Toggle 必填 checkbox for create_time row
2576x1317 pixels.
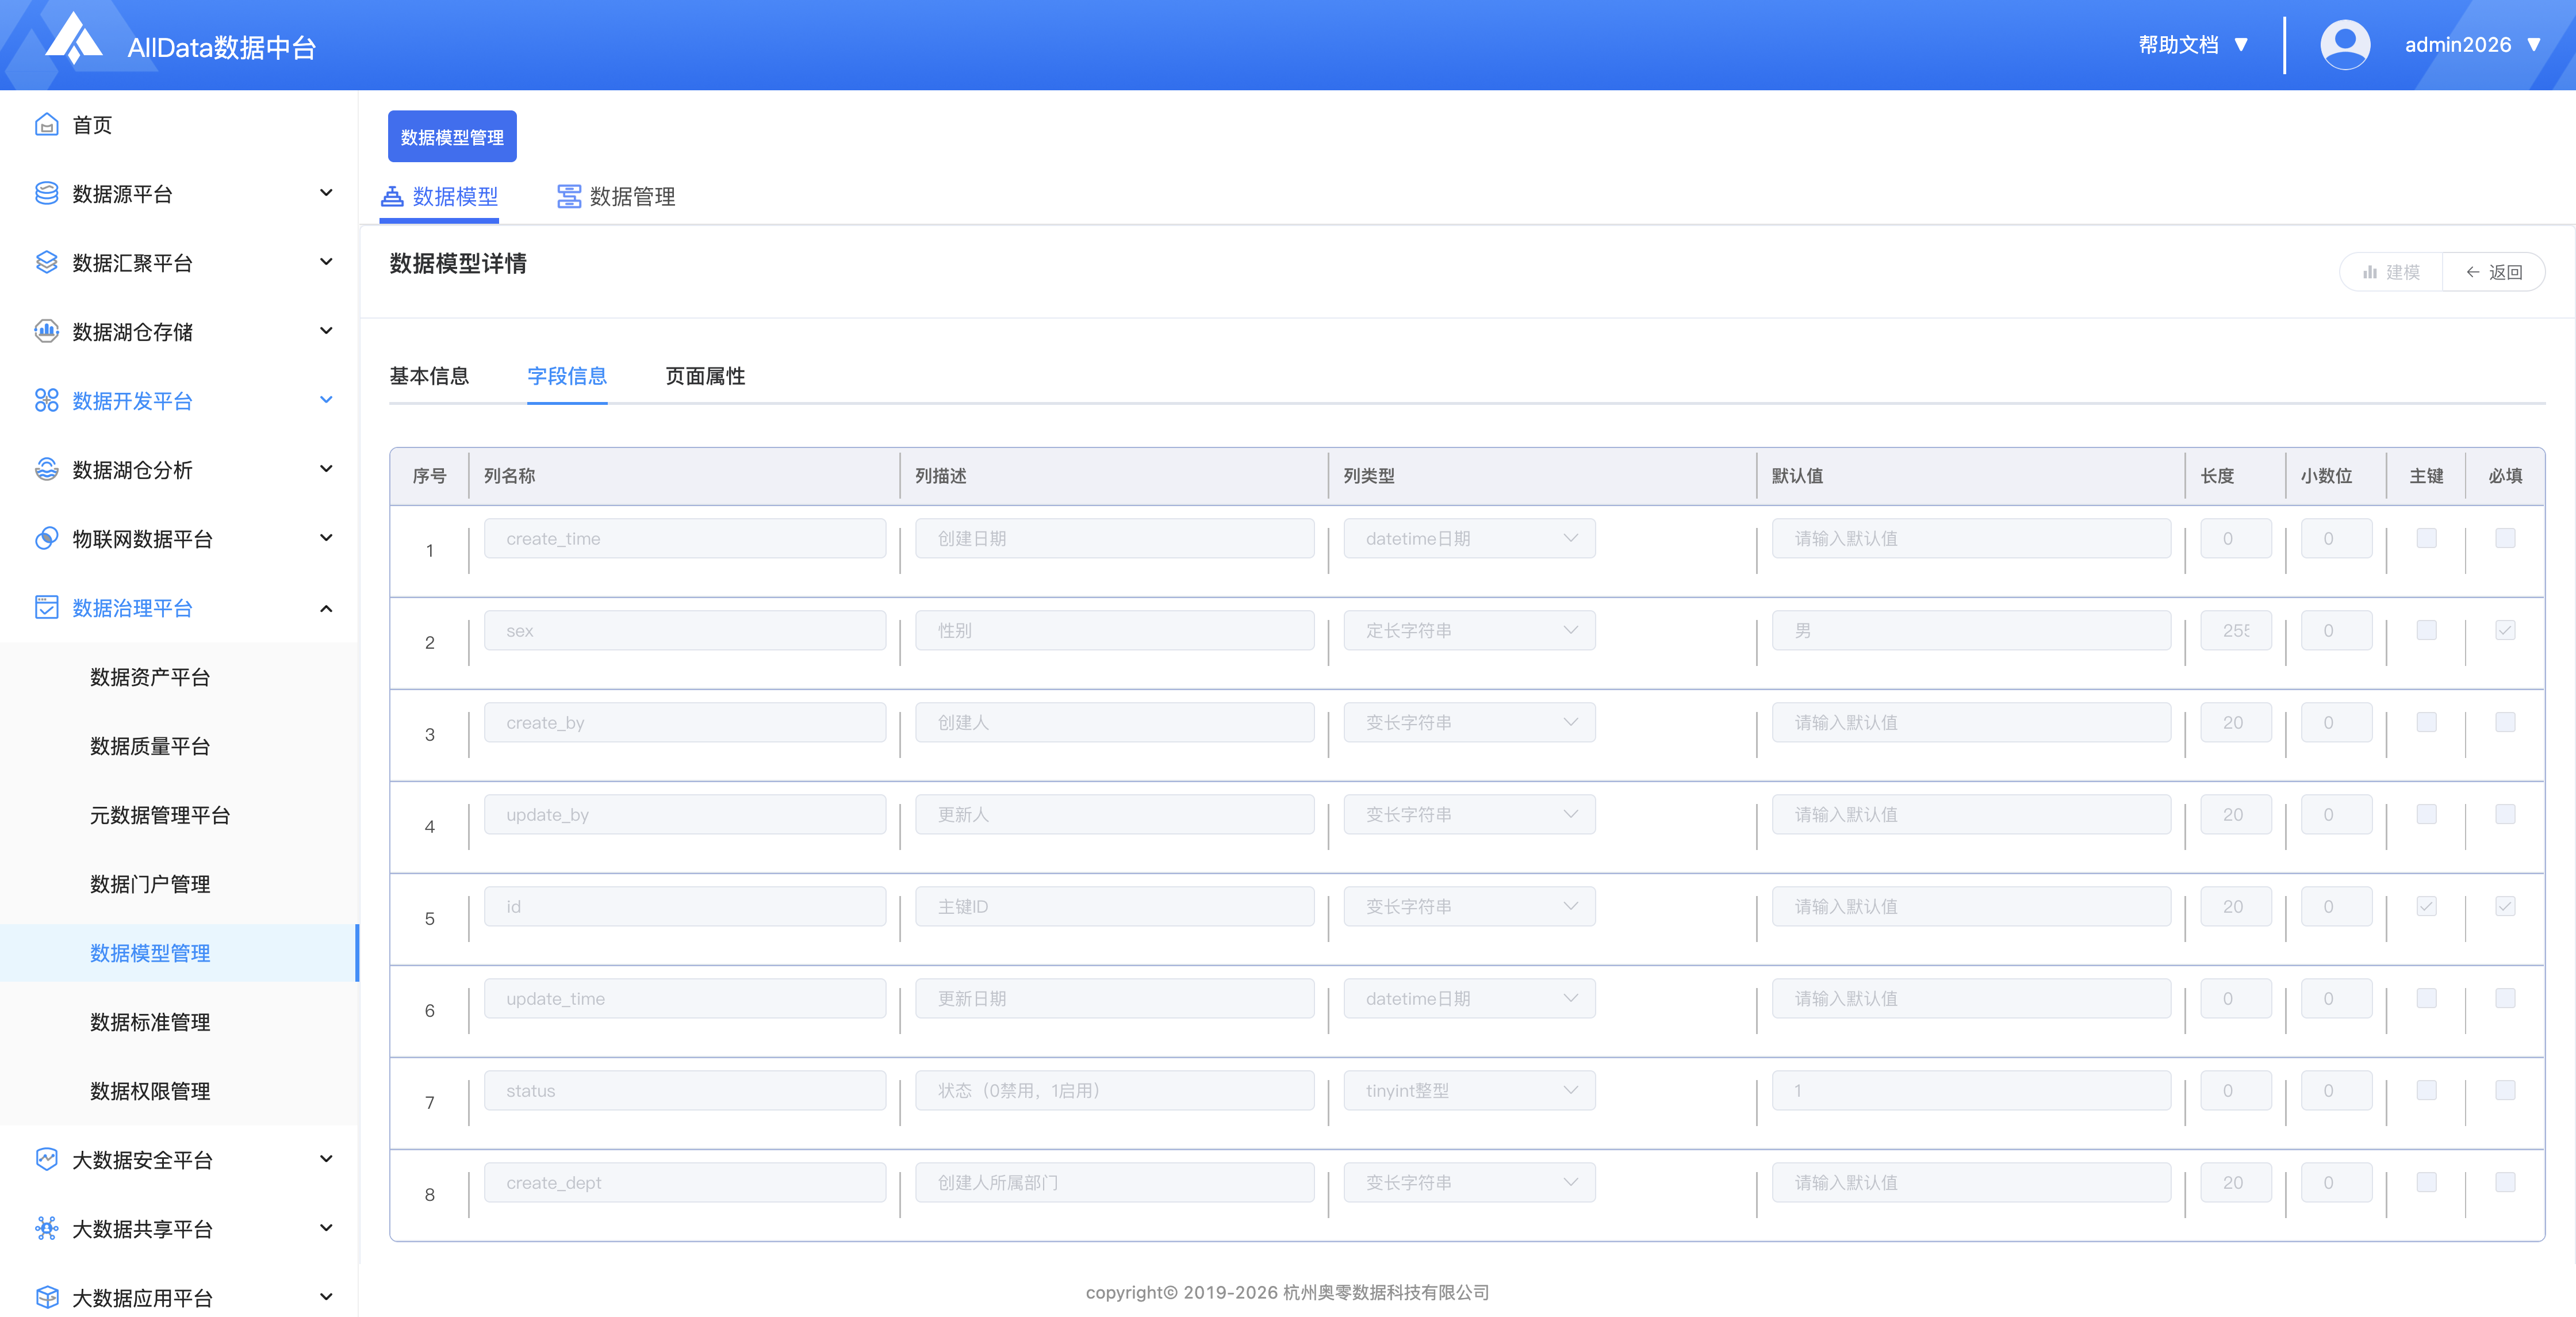click(x=2505, y=538)
